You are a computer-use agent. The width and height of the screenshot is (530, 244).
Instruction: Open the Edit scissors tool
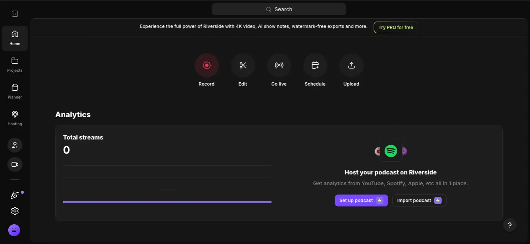point(243,65)
